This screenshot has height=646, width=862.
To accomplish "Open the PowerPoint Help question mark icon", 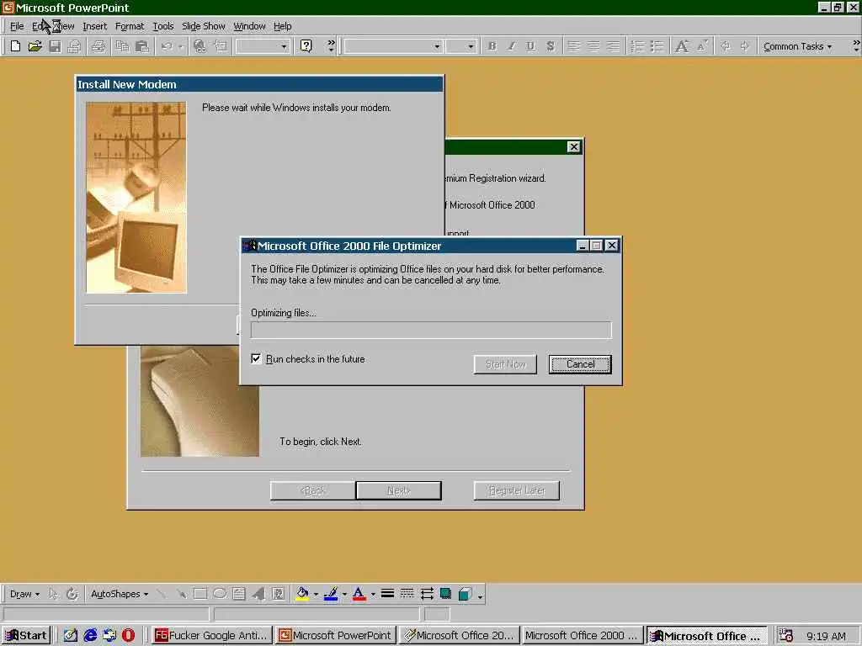I will click(306, 46).
